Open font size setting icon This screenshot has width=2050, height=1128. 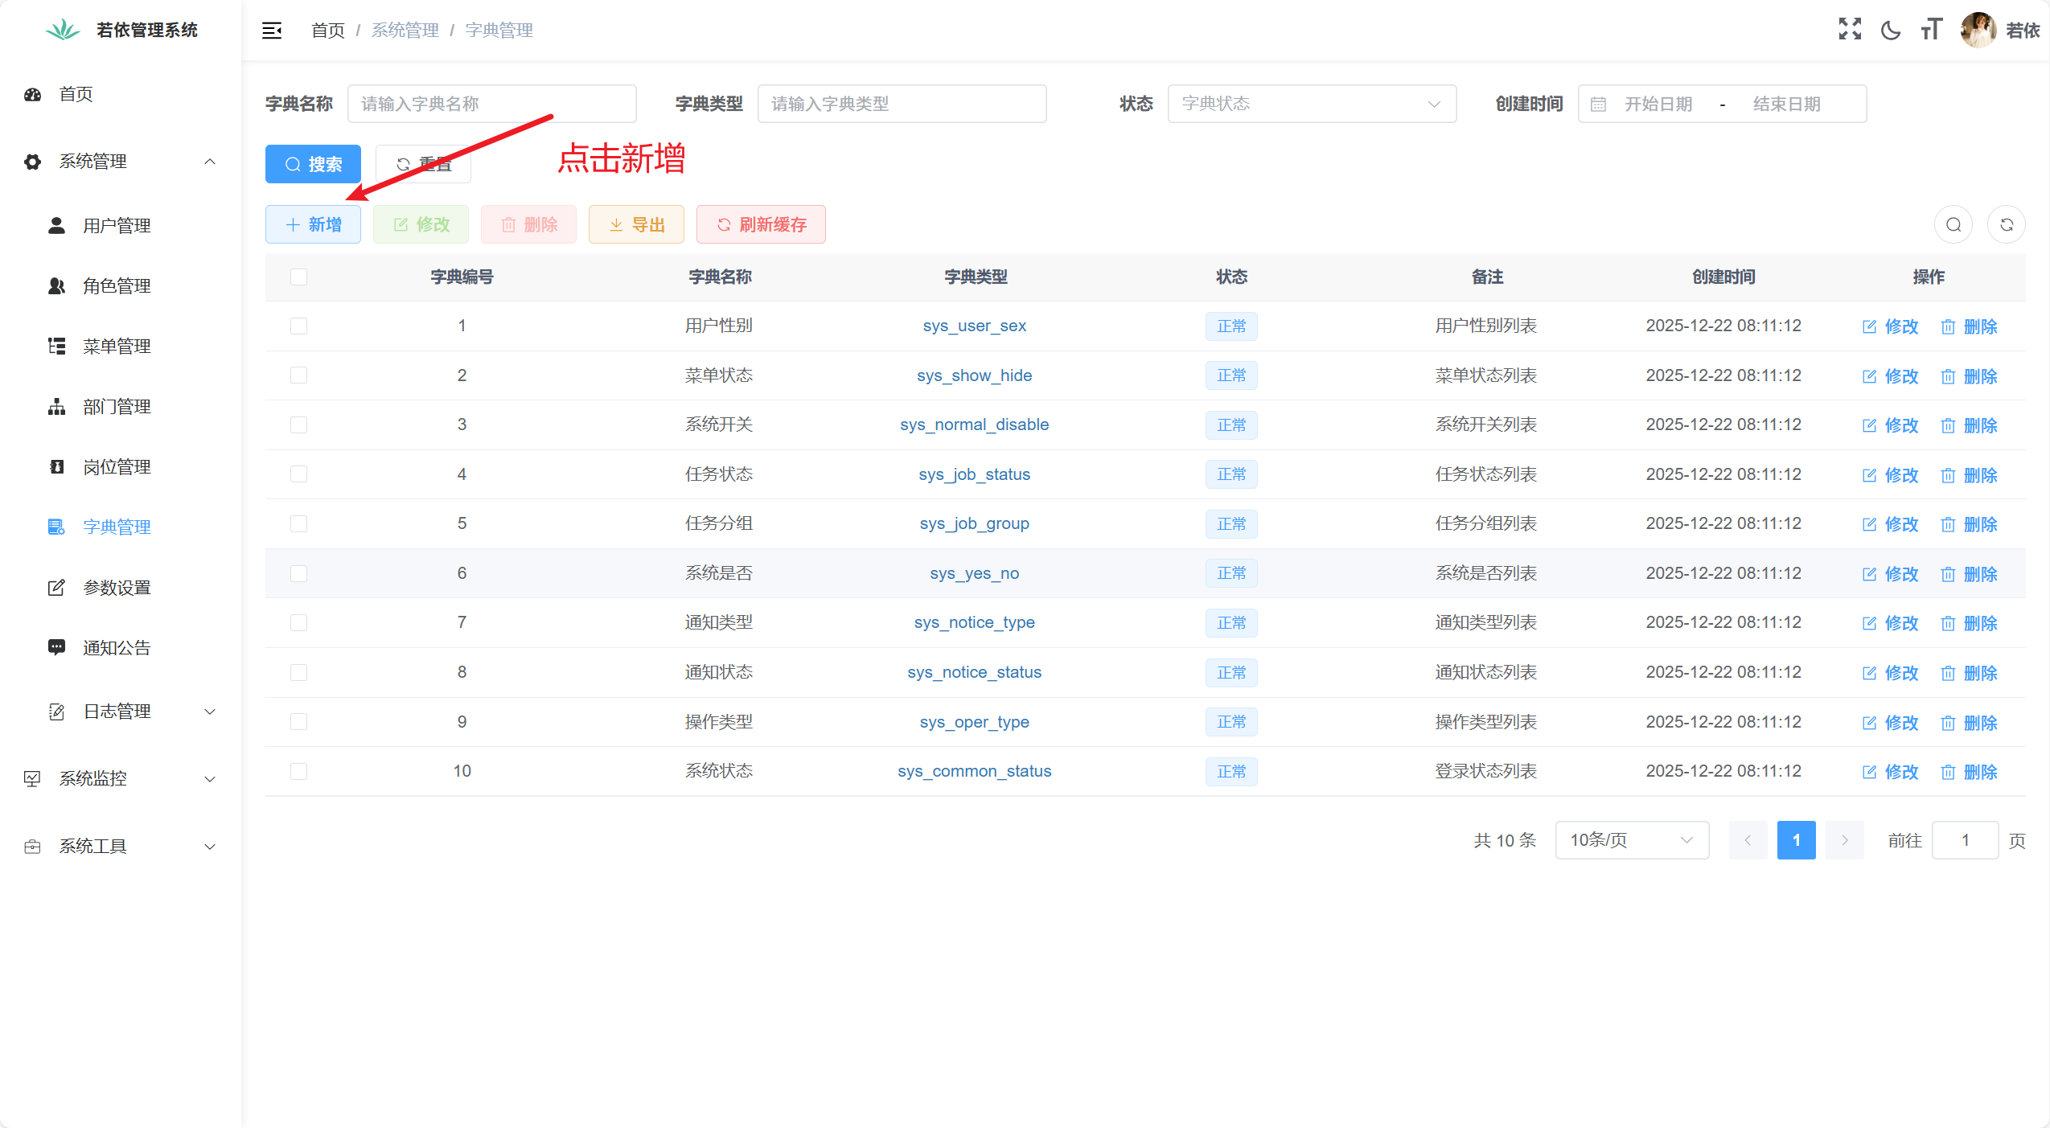click(1931, 30)
